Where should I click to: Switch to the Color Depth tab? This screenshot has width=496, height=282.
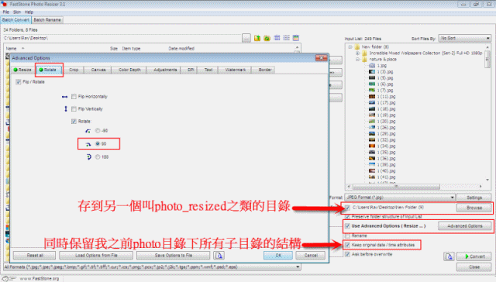pyautogui.click(x=129, y=70)
